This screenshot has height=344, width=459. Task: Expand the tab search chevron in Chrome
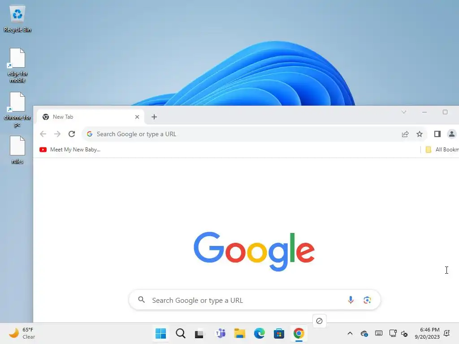coord(404,112)
